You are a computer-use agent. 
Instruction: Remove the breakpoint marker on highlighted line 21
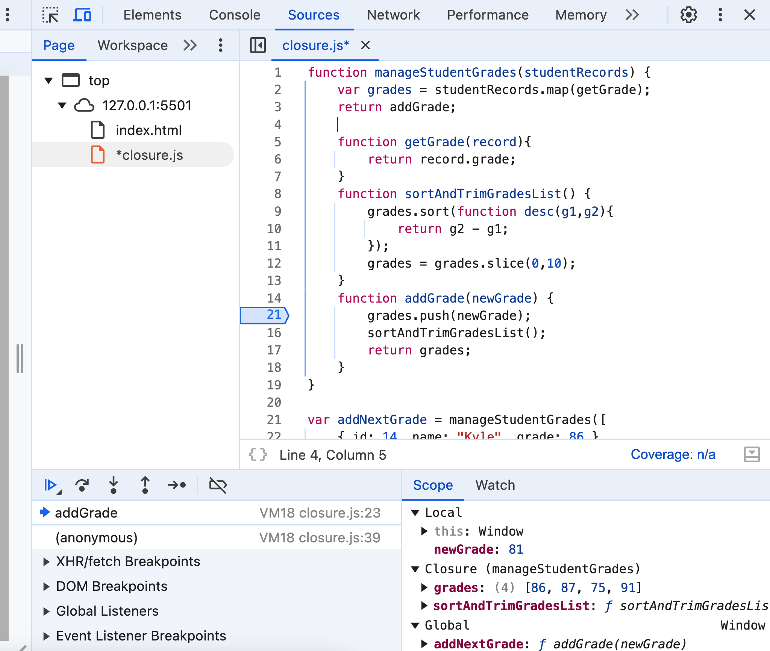265,316
